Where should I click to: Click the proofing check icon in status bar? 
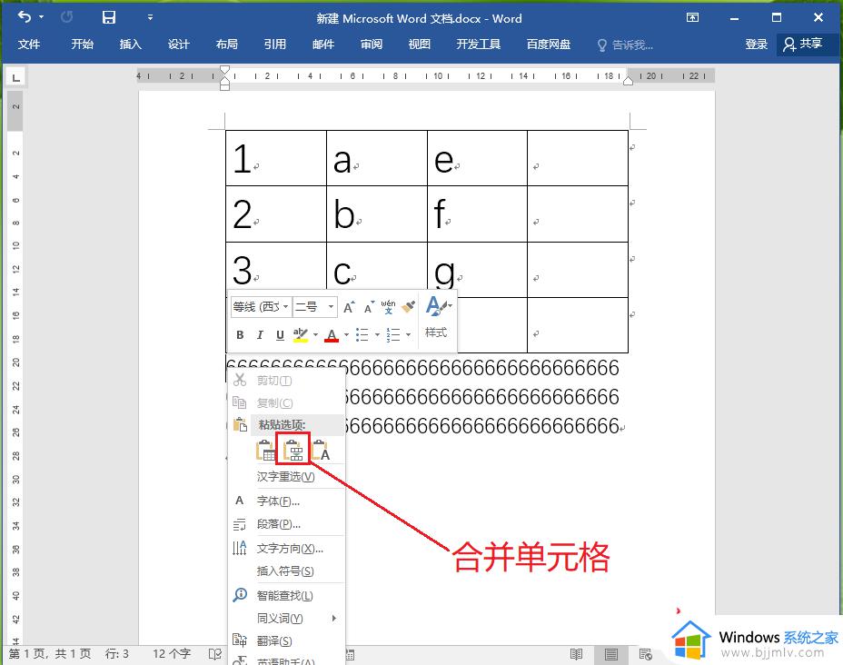pyautogui.click(x=215, y=654)
